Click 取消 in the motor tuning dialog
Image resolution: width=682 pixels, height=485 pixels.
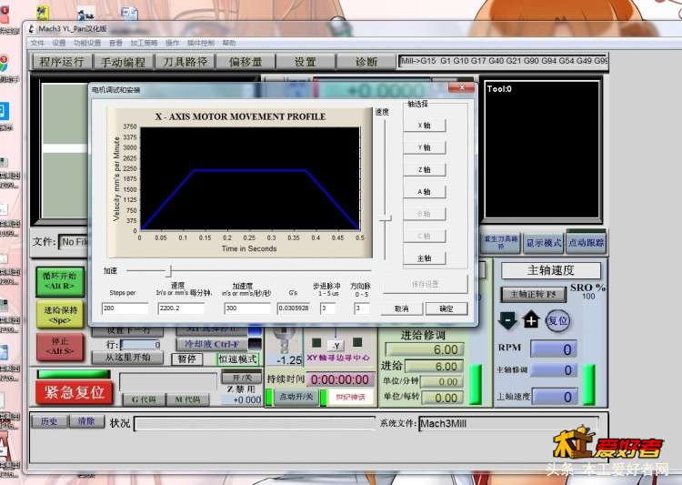point(401,308)
